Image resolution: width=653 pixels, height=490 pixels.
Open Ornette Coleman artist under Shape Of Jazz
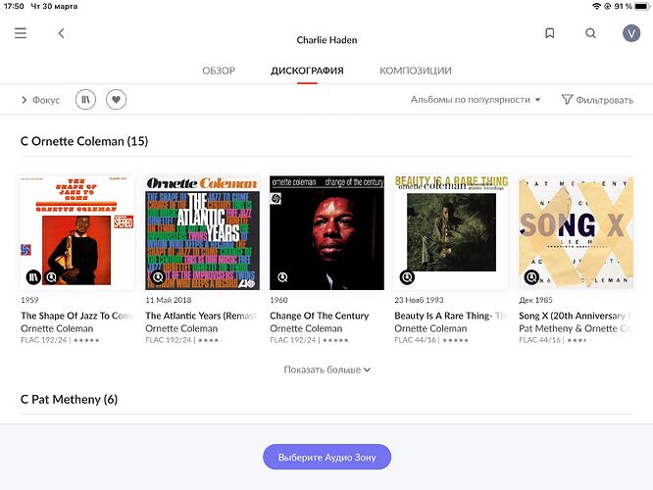pos(57,328)
